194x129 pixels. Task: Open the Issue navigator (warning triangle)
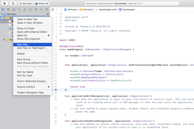[x=25, y=10]
